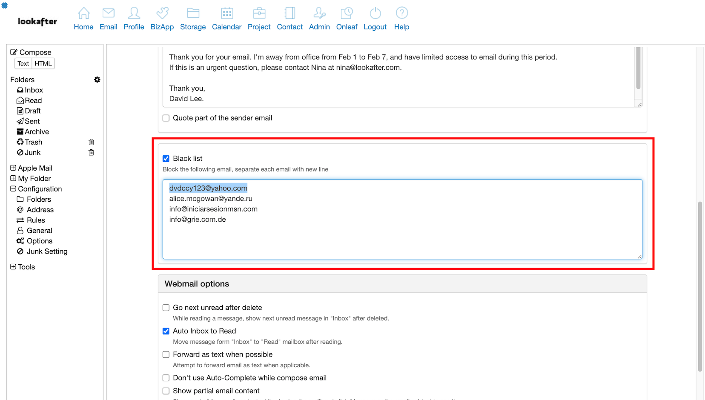Expand the Apple Mail folder tree
This screenshot has width=705, height=400.
click(13, 168)
